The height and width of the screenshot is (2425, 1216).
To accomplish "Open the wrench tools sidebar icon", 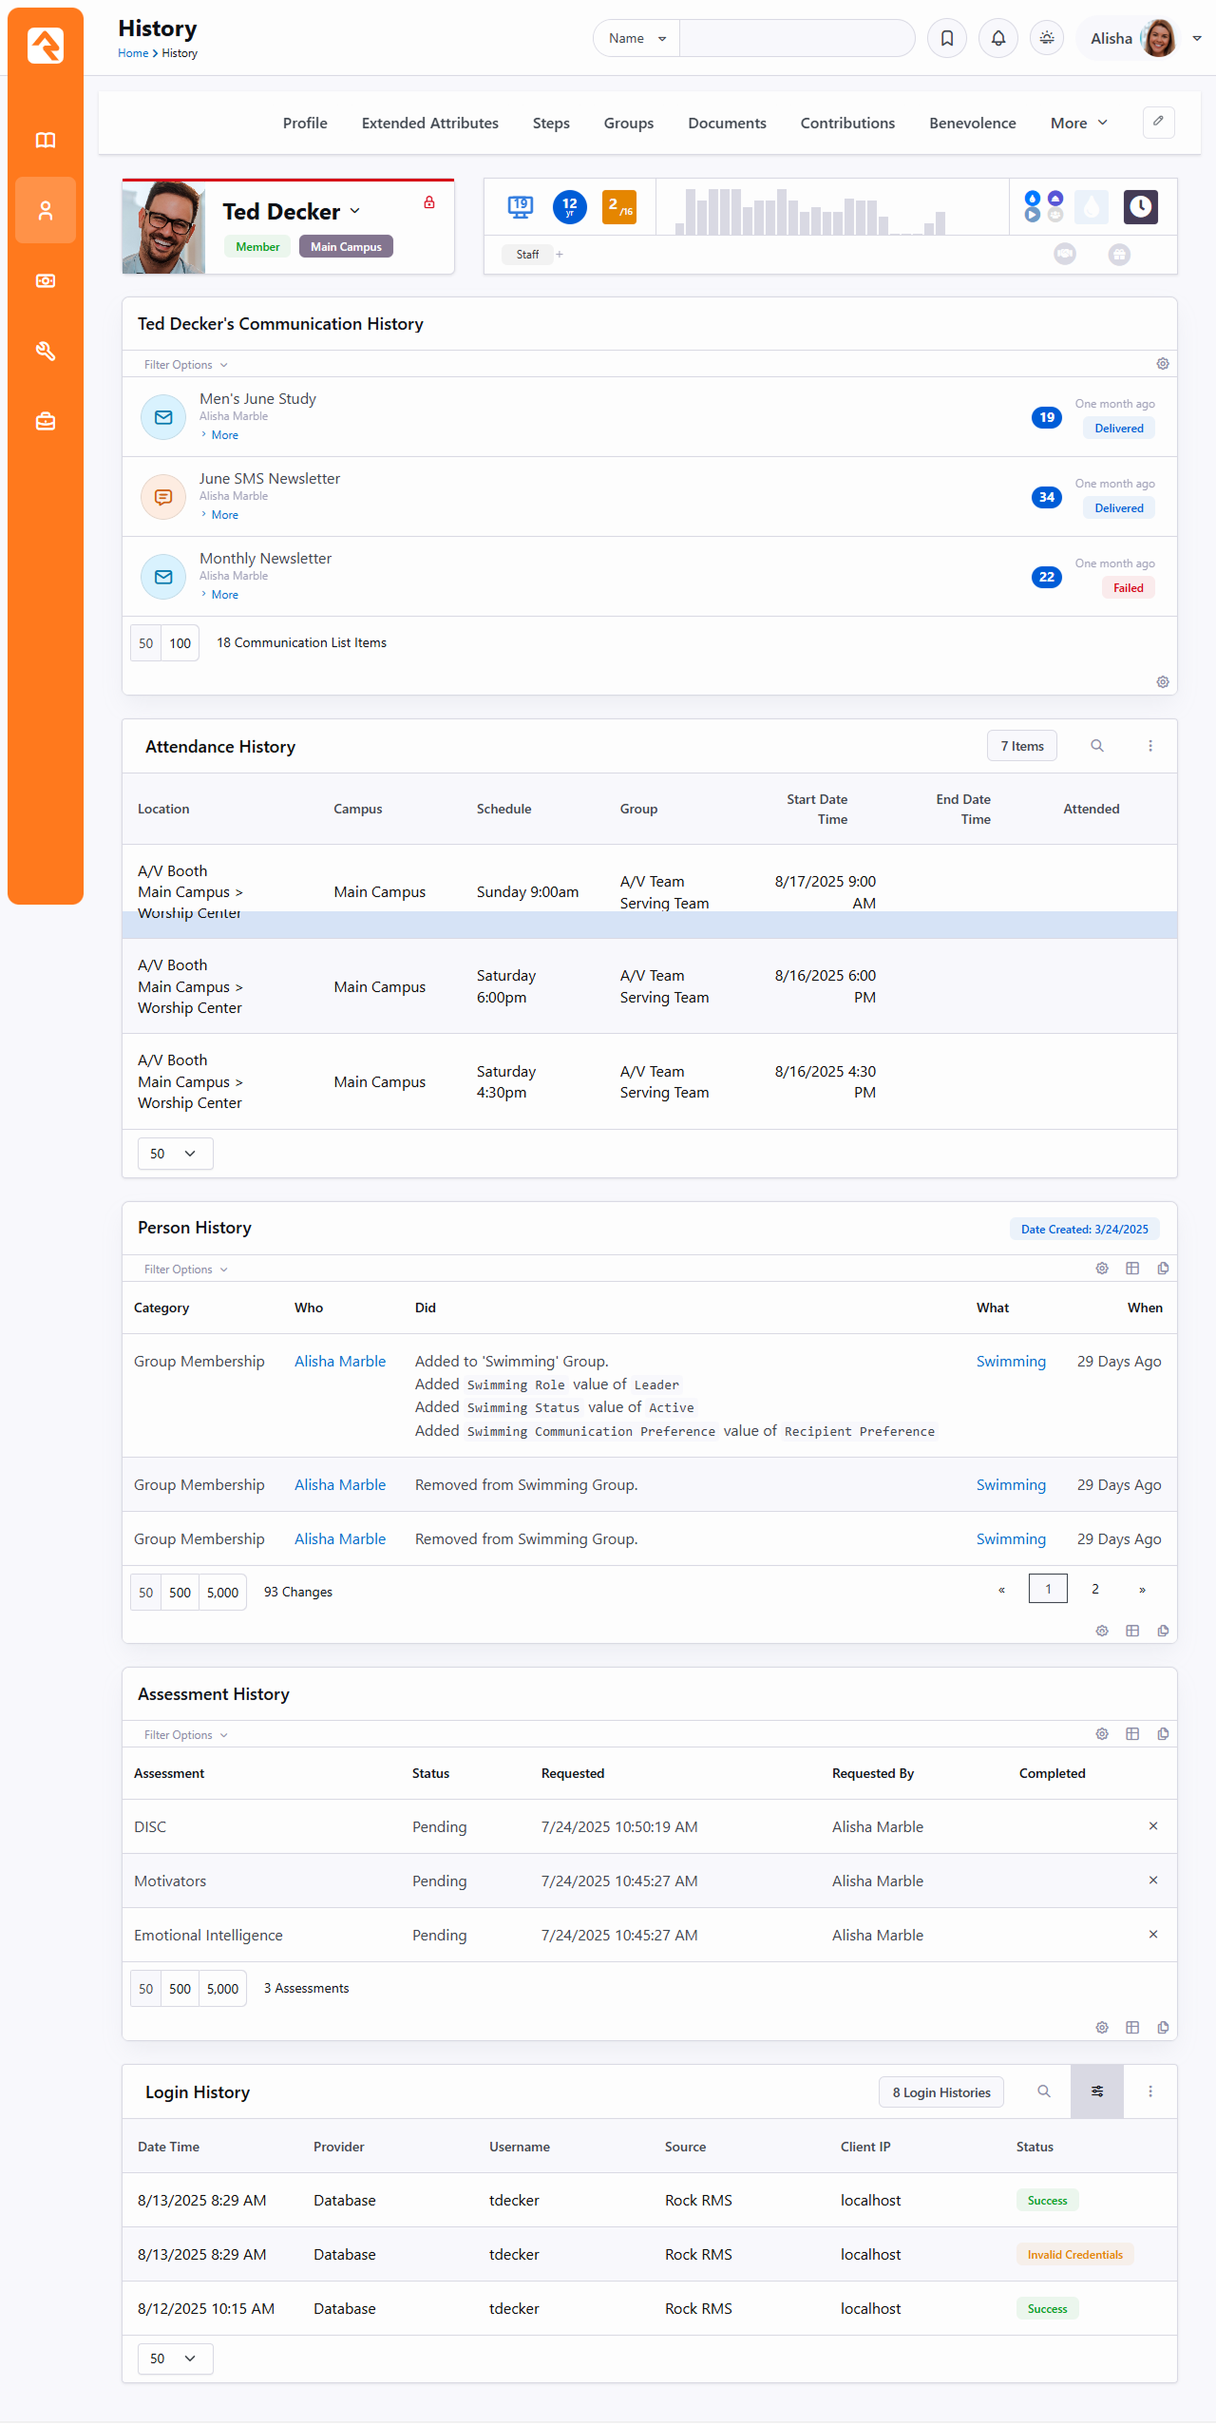I will (46, 352).
